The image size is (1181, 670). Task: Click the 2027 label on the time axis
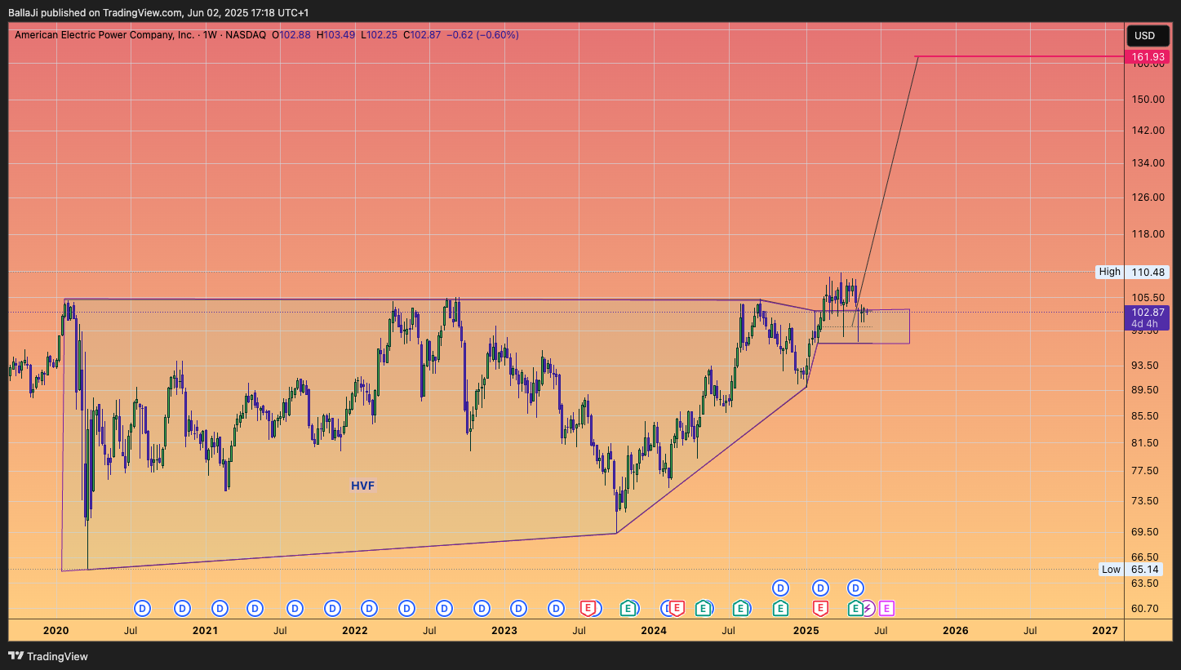click(x=1105, y=631)
